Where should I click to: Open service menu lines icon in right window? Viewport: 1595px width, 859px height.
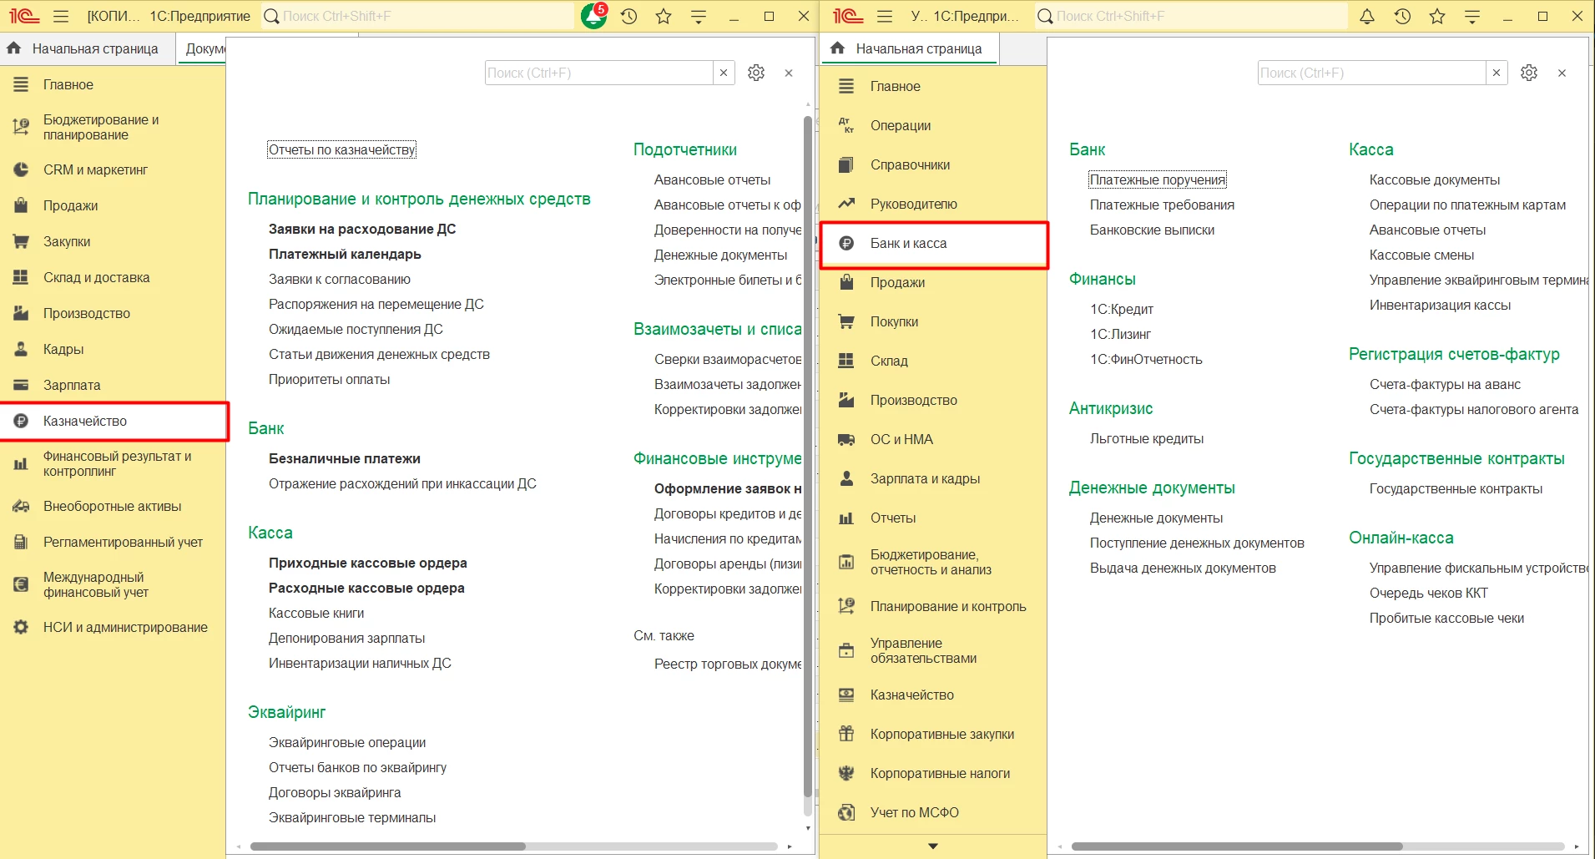coord(1472,16)
